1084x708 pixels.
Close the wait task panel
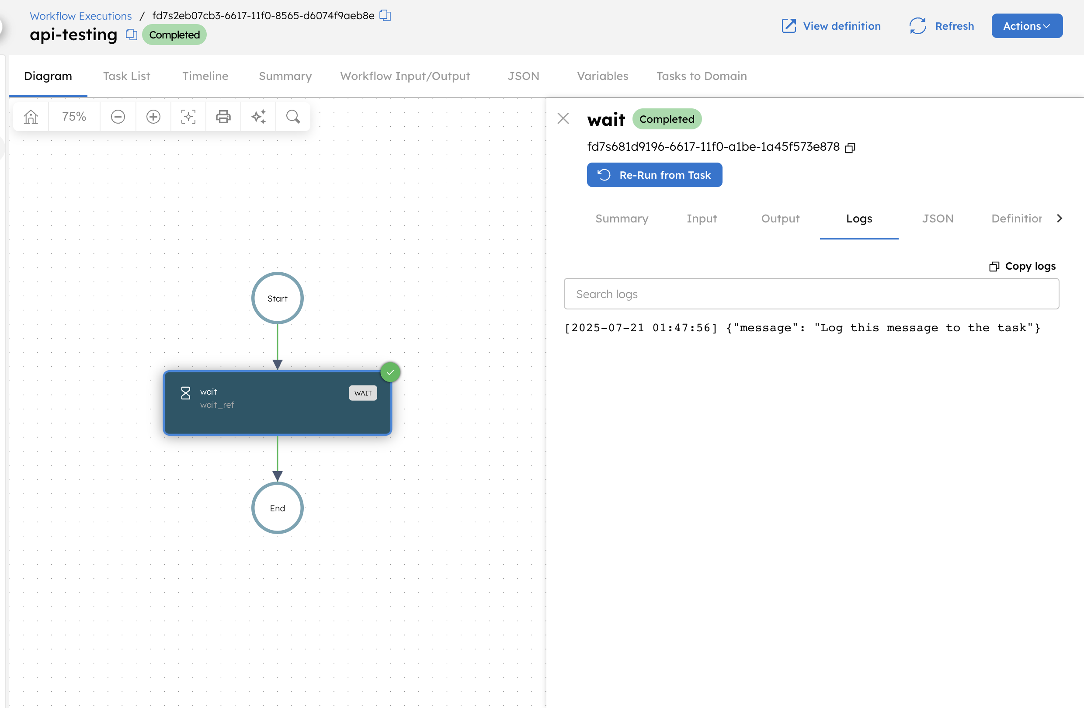click(563, 118)
